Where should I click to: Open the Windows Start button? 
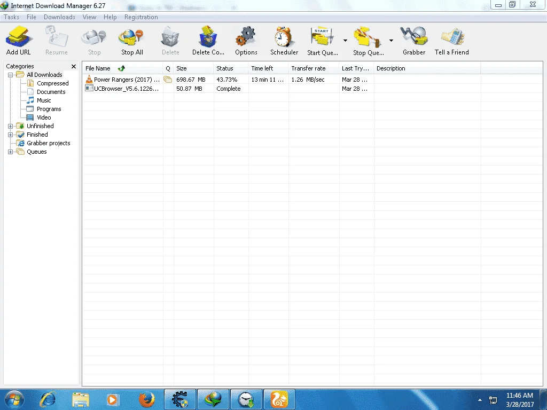pyautogui.click(x=14, y=399)
